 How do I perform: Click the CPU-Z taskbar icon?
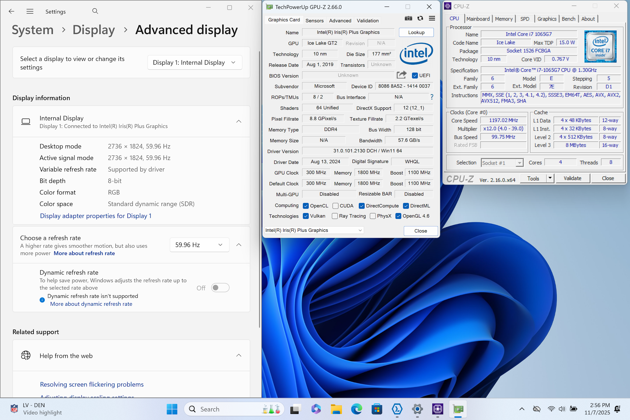[438, 409]
